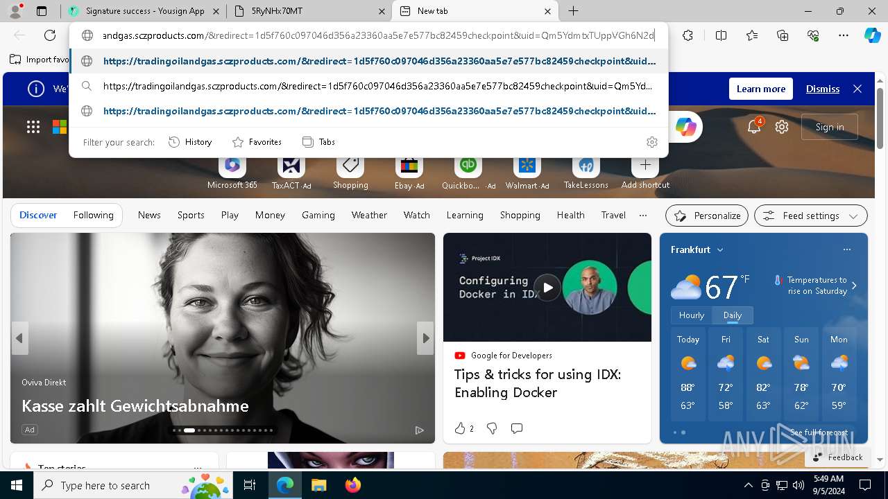Open comments icon on IDX article

pyautogui.click(x=517, y=428)
